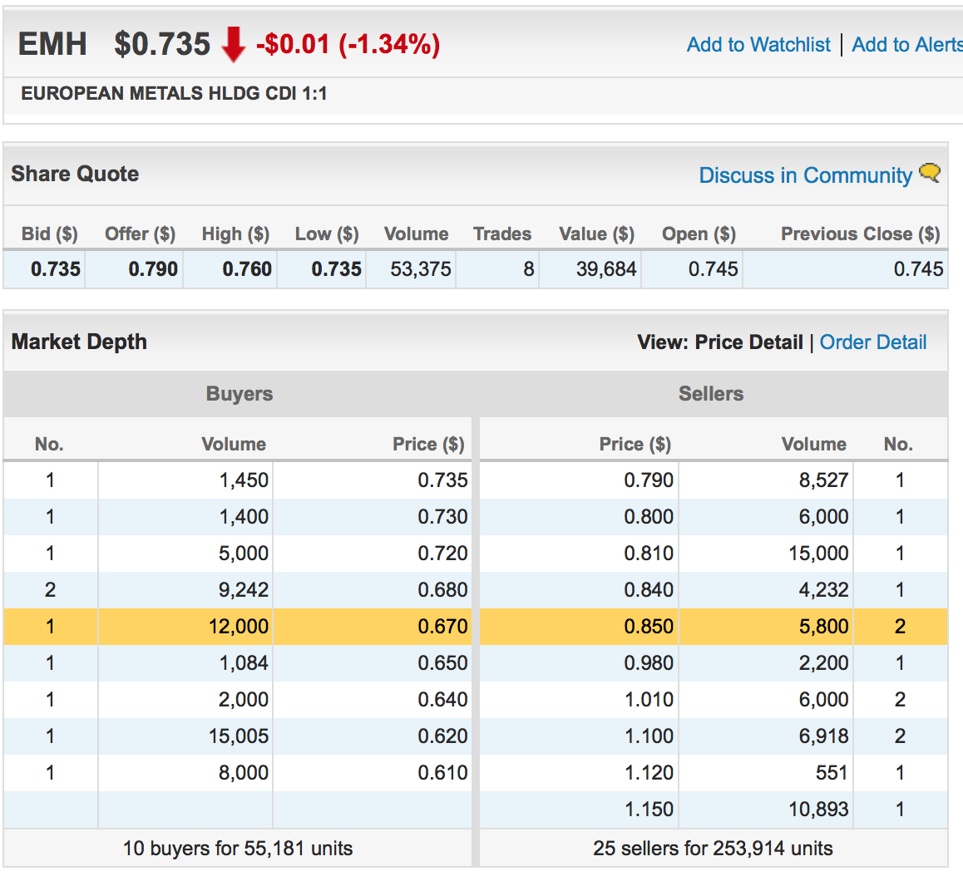Image resolution: width=963 pixels, height=876 pixels.
Task: Click buyer price 0.650
Action: (x=442, y=663)
